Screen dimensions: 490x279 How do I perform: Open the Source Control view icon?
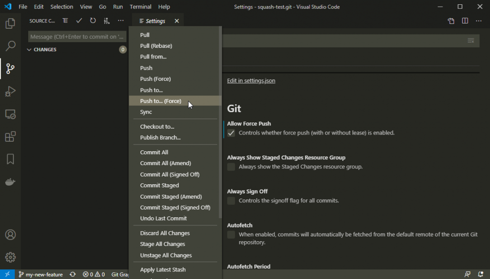click(x=11, y=68)
